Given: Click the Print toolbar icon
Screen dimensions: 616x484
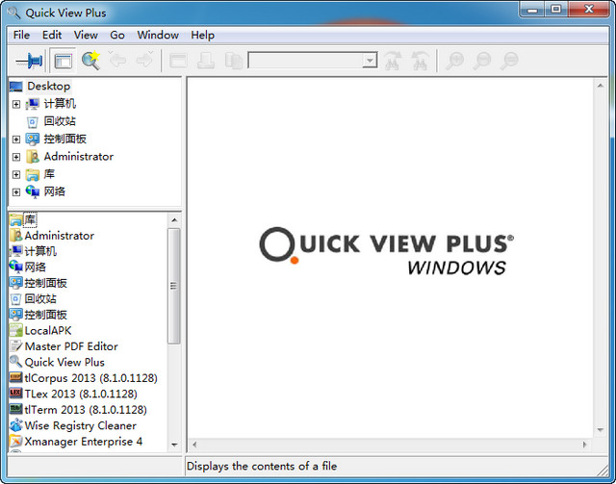Looking at the screenshot, I should click(206, 61).
